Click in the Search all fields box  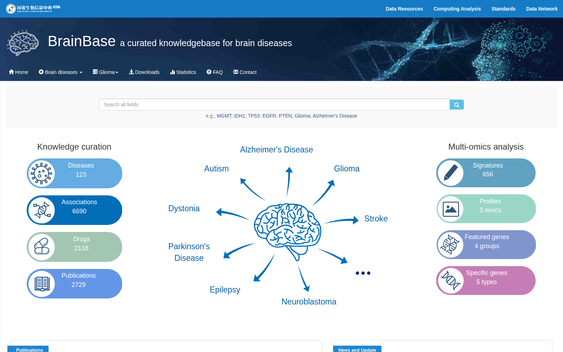[274, 105]
